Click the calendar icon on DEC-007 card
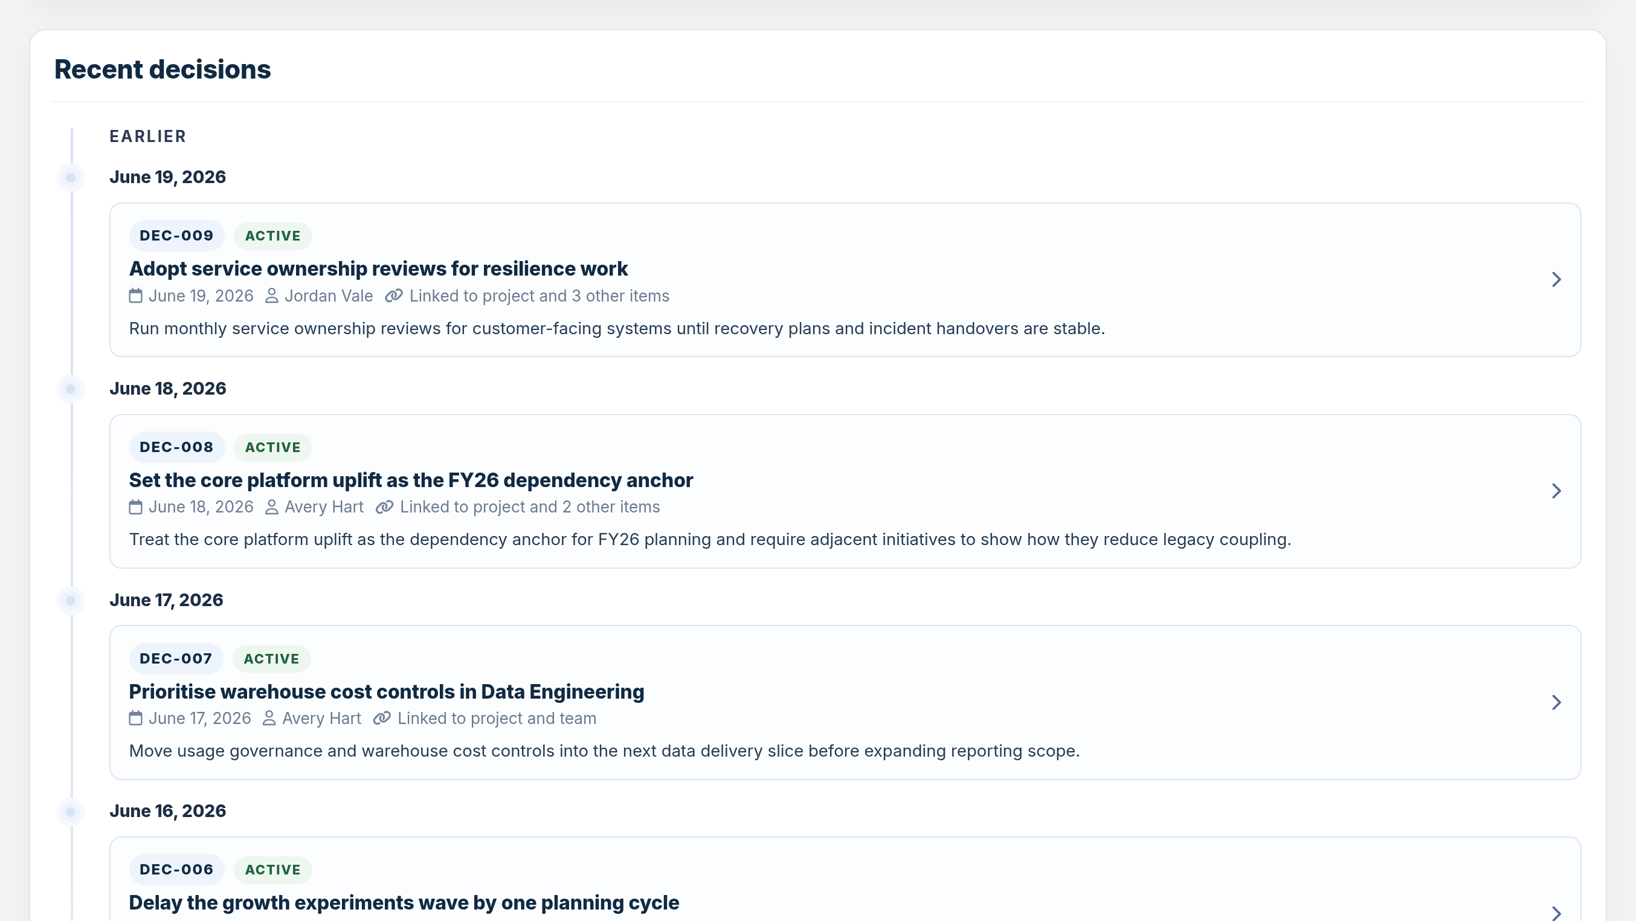 pos(135,719)
